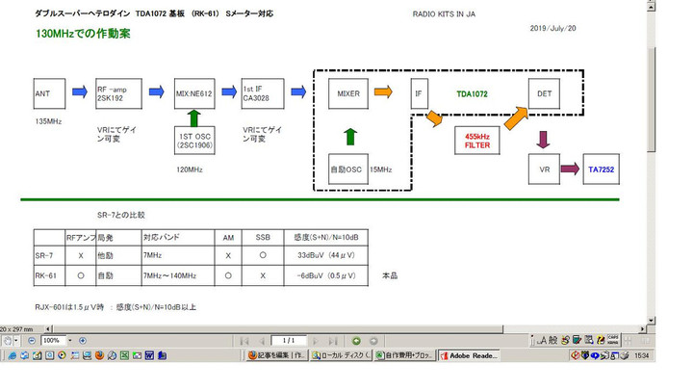This screenshot has height=390, width=693.
Task: Open Firefox from quick launch bar
Action: pos(98,355)
